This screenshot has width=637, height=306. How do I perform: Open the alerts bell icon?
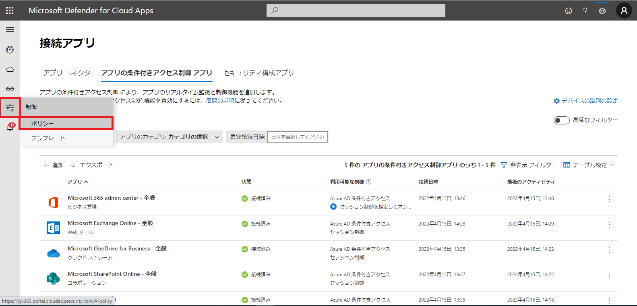pos(10,127)
